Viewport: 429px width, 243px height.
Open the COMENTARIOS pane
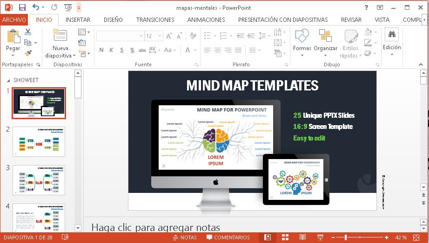[x=228, y=237]
